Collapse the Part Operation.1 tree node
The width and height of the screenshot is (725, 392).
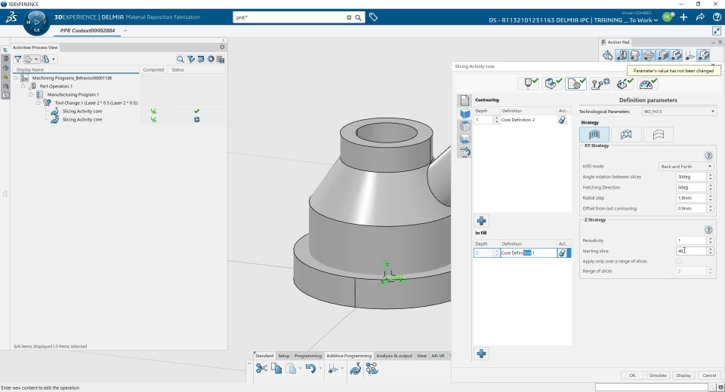tap(23, 86)
